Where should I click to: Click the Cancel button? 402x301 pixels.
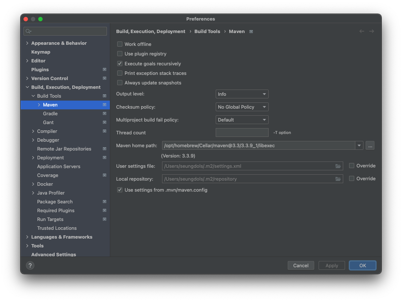point(301,265)
